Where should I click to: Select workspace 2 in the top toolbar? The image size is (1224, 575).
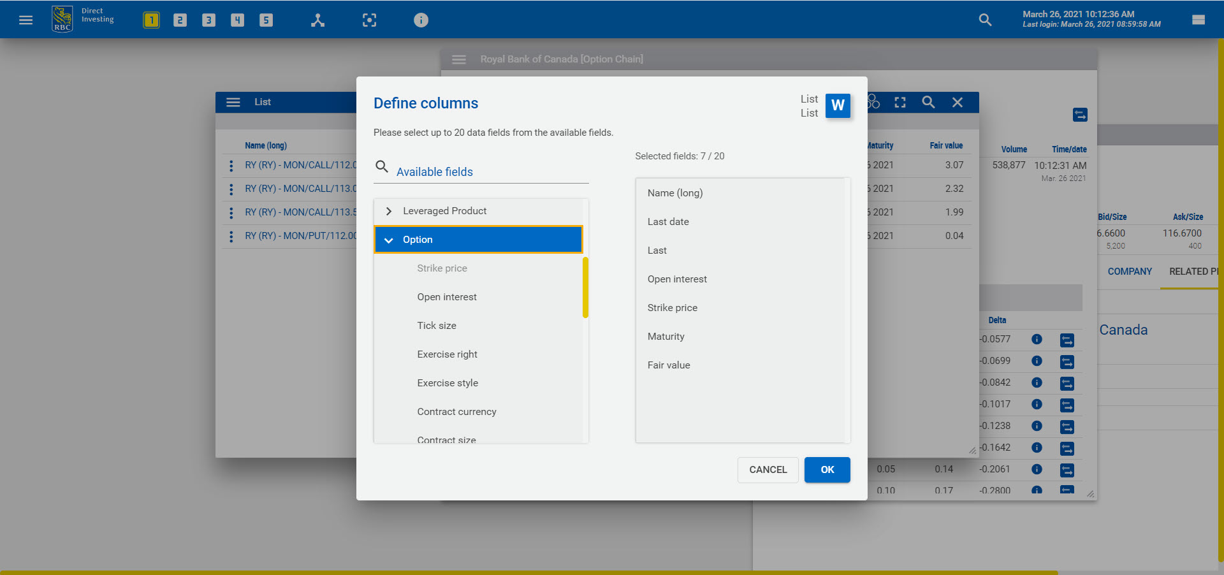pyautogui.click(x=180, y=19)
